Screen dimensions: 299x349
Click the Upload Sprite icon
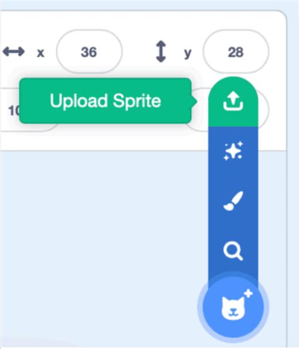pyautogui.click(x=233, y=101)
